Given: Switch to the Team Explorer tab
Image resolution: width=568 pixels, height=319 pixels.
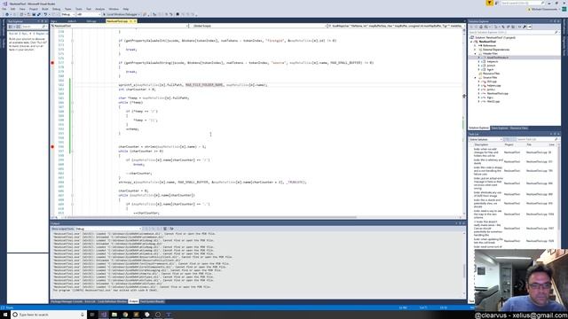Looking at the screenshot, I should coord(500,128).
